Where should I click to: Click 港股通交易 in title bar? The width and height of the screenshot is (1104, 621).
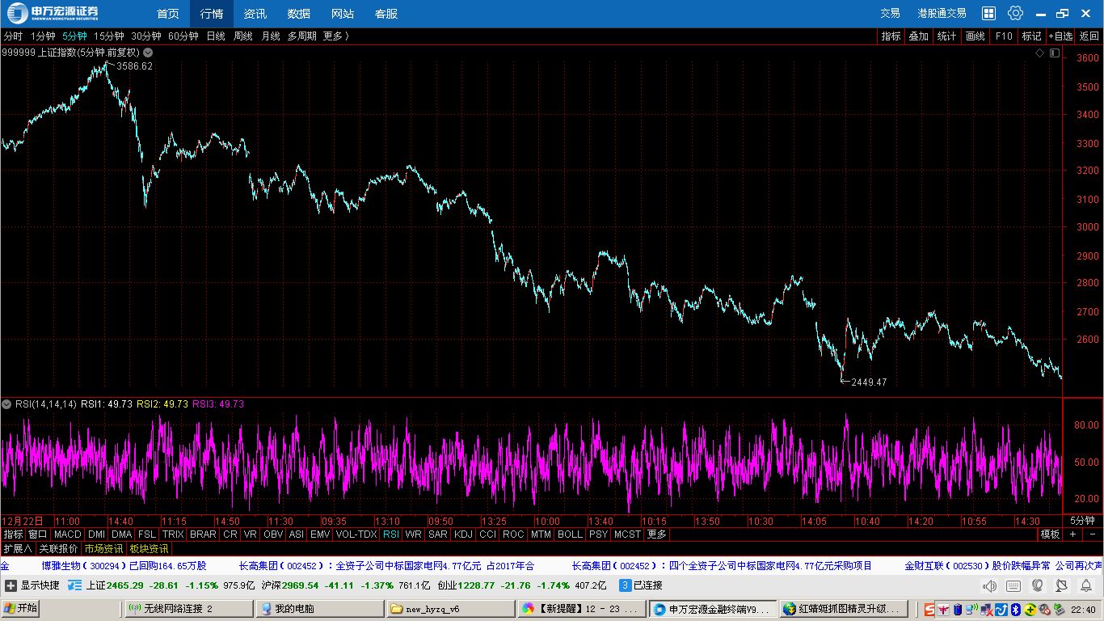pos(942,14)
